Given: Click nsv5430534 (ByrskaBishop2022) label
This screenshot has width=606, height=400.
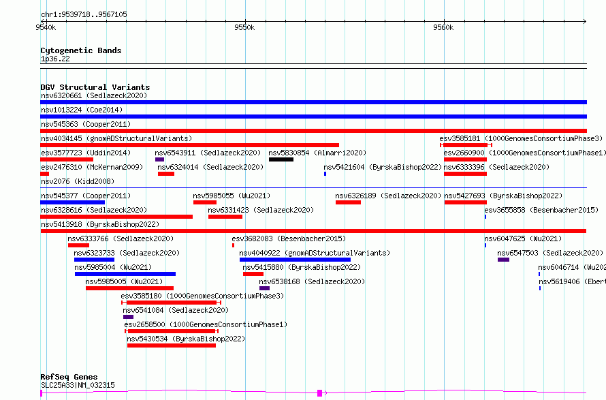Looking at the screenshot, I should 186,339.
